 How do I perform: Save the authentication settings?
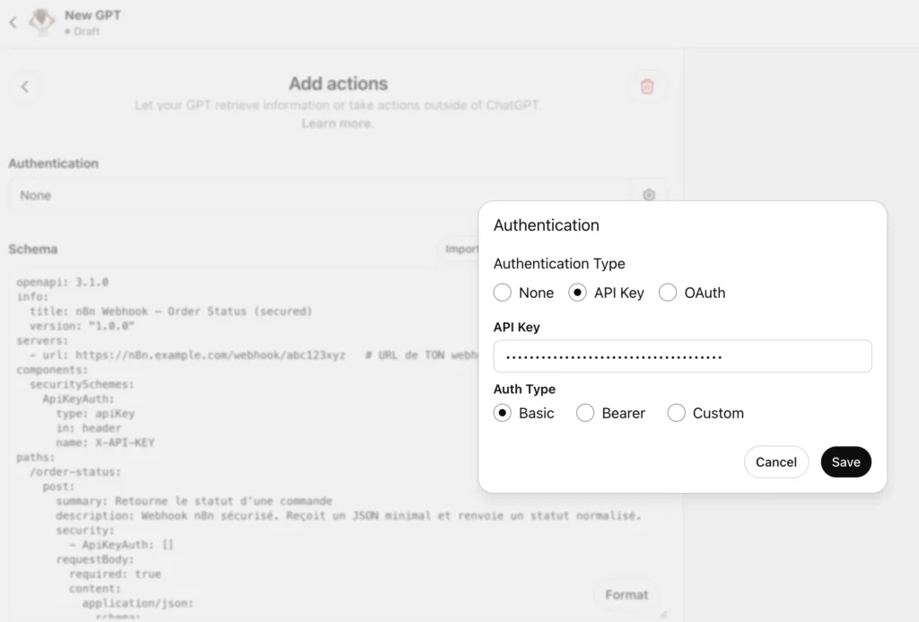tap(845, 461)
